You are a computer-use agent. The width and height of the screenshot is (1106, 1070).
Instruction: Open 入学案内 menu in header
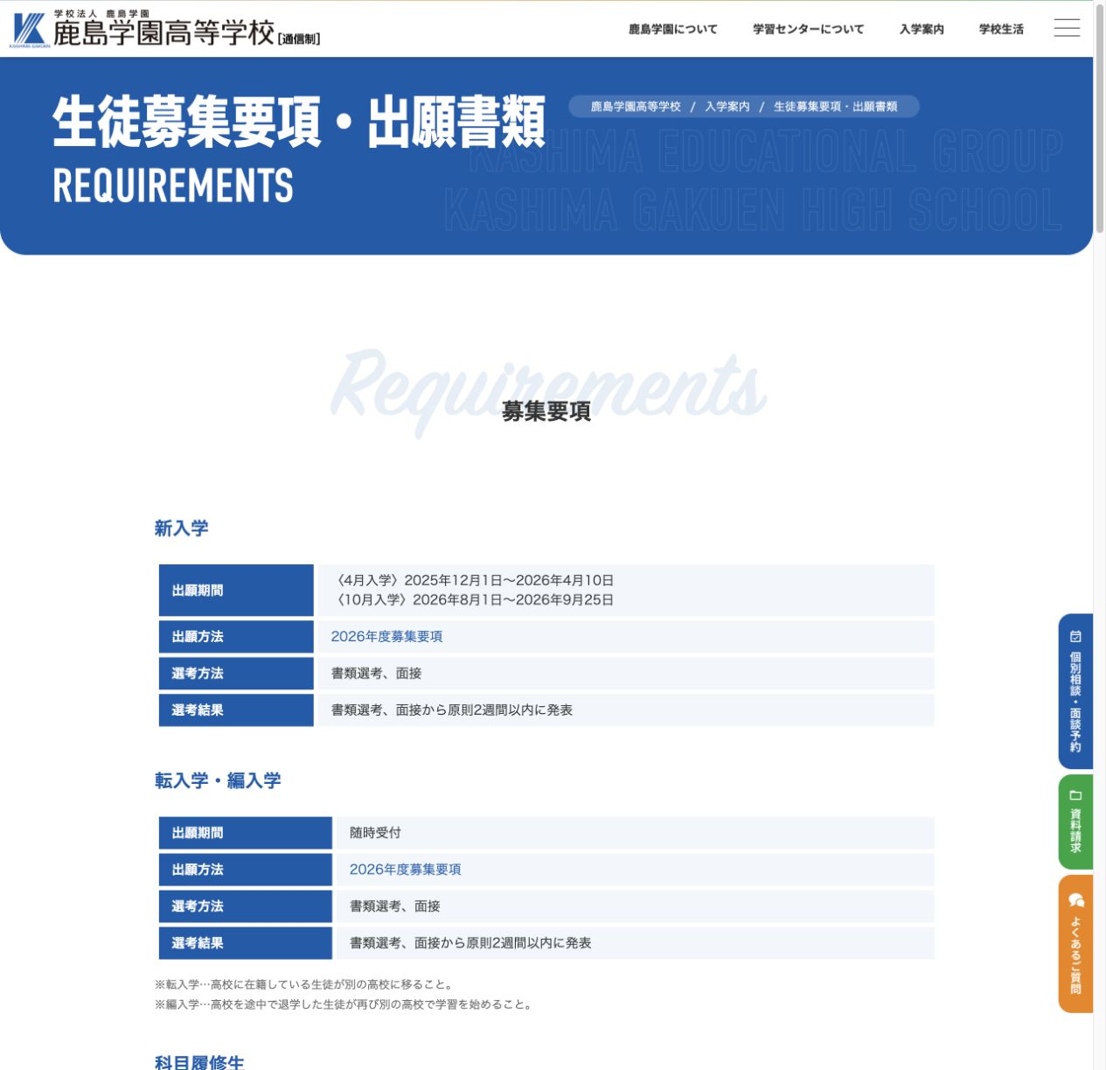pyautogui.click(x=922, y=29)
